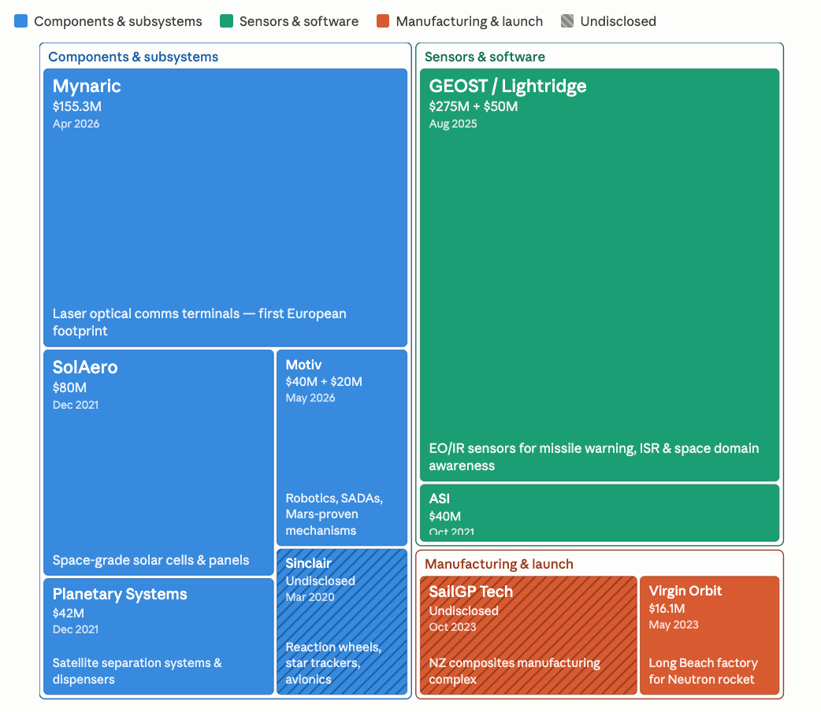
Task: Select the 'Components & subsystems' legend label
Action: [118, 21]
